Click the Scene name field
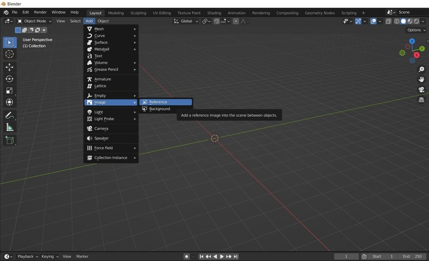Viewport: 429px width, 261px height. point(413,12)
